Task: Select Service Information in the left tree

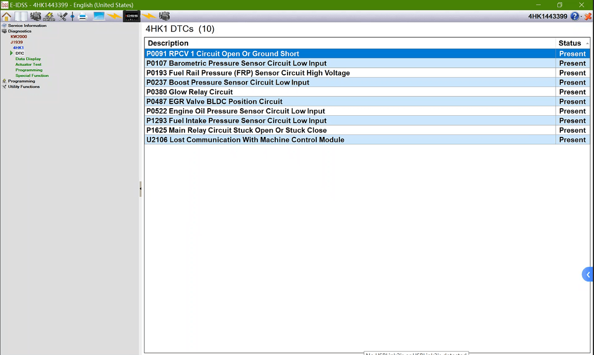Action: 27,26
